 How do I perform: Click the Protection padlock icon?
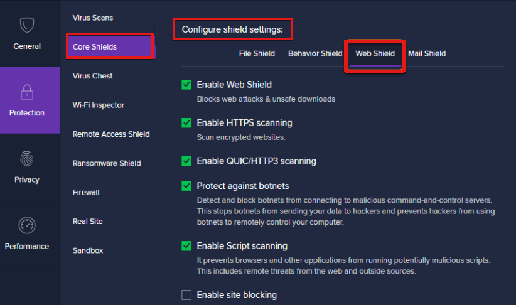coord(27,92)
